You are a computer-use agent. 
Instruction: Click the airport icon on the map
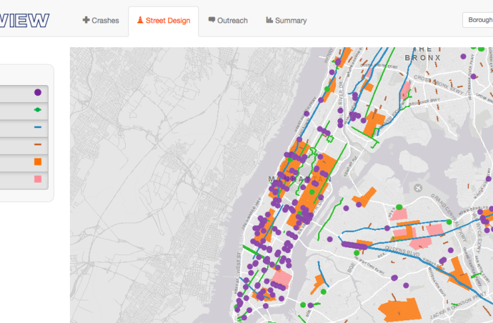[418, 188]
